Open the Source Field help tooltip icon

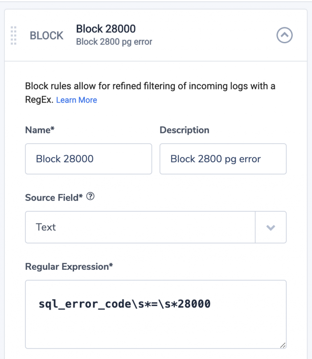(x=90, y=196)
